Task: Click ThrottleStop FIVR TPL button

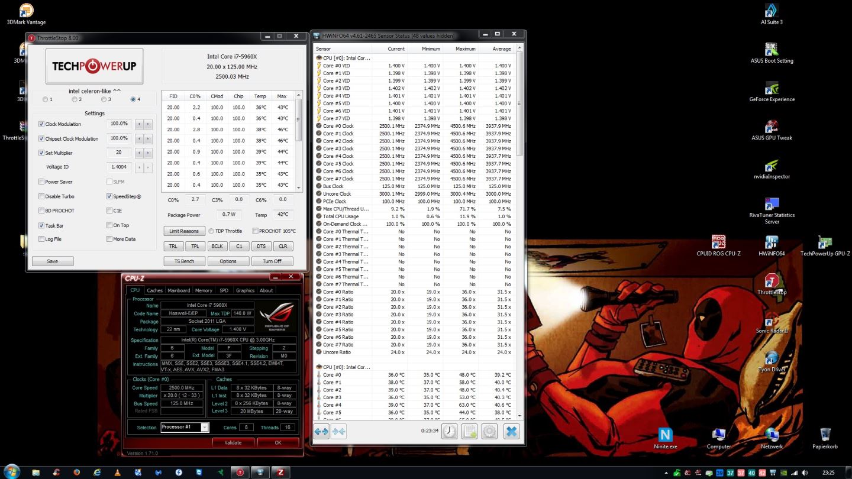Action: coord(195,246)
